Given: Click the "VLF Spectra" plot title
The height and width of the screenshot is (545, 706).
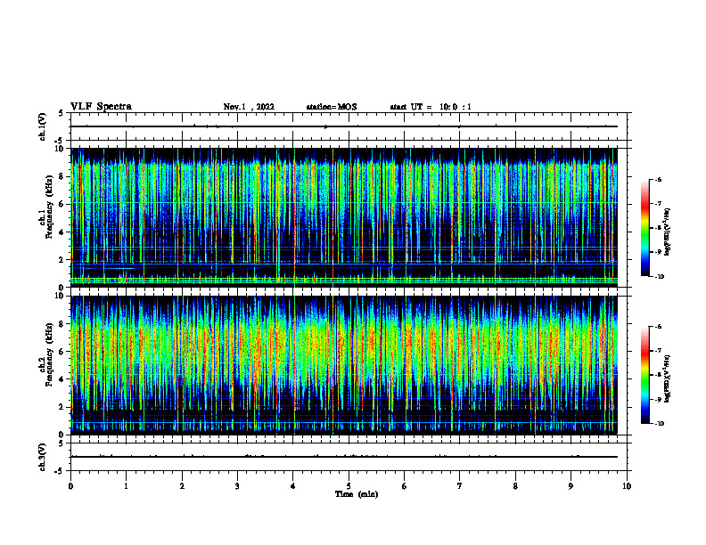Looking at the screenshot, I should click(101, 107).
